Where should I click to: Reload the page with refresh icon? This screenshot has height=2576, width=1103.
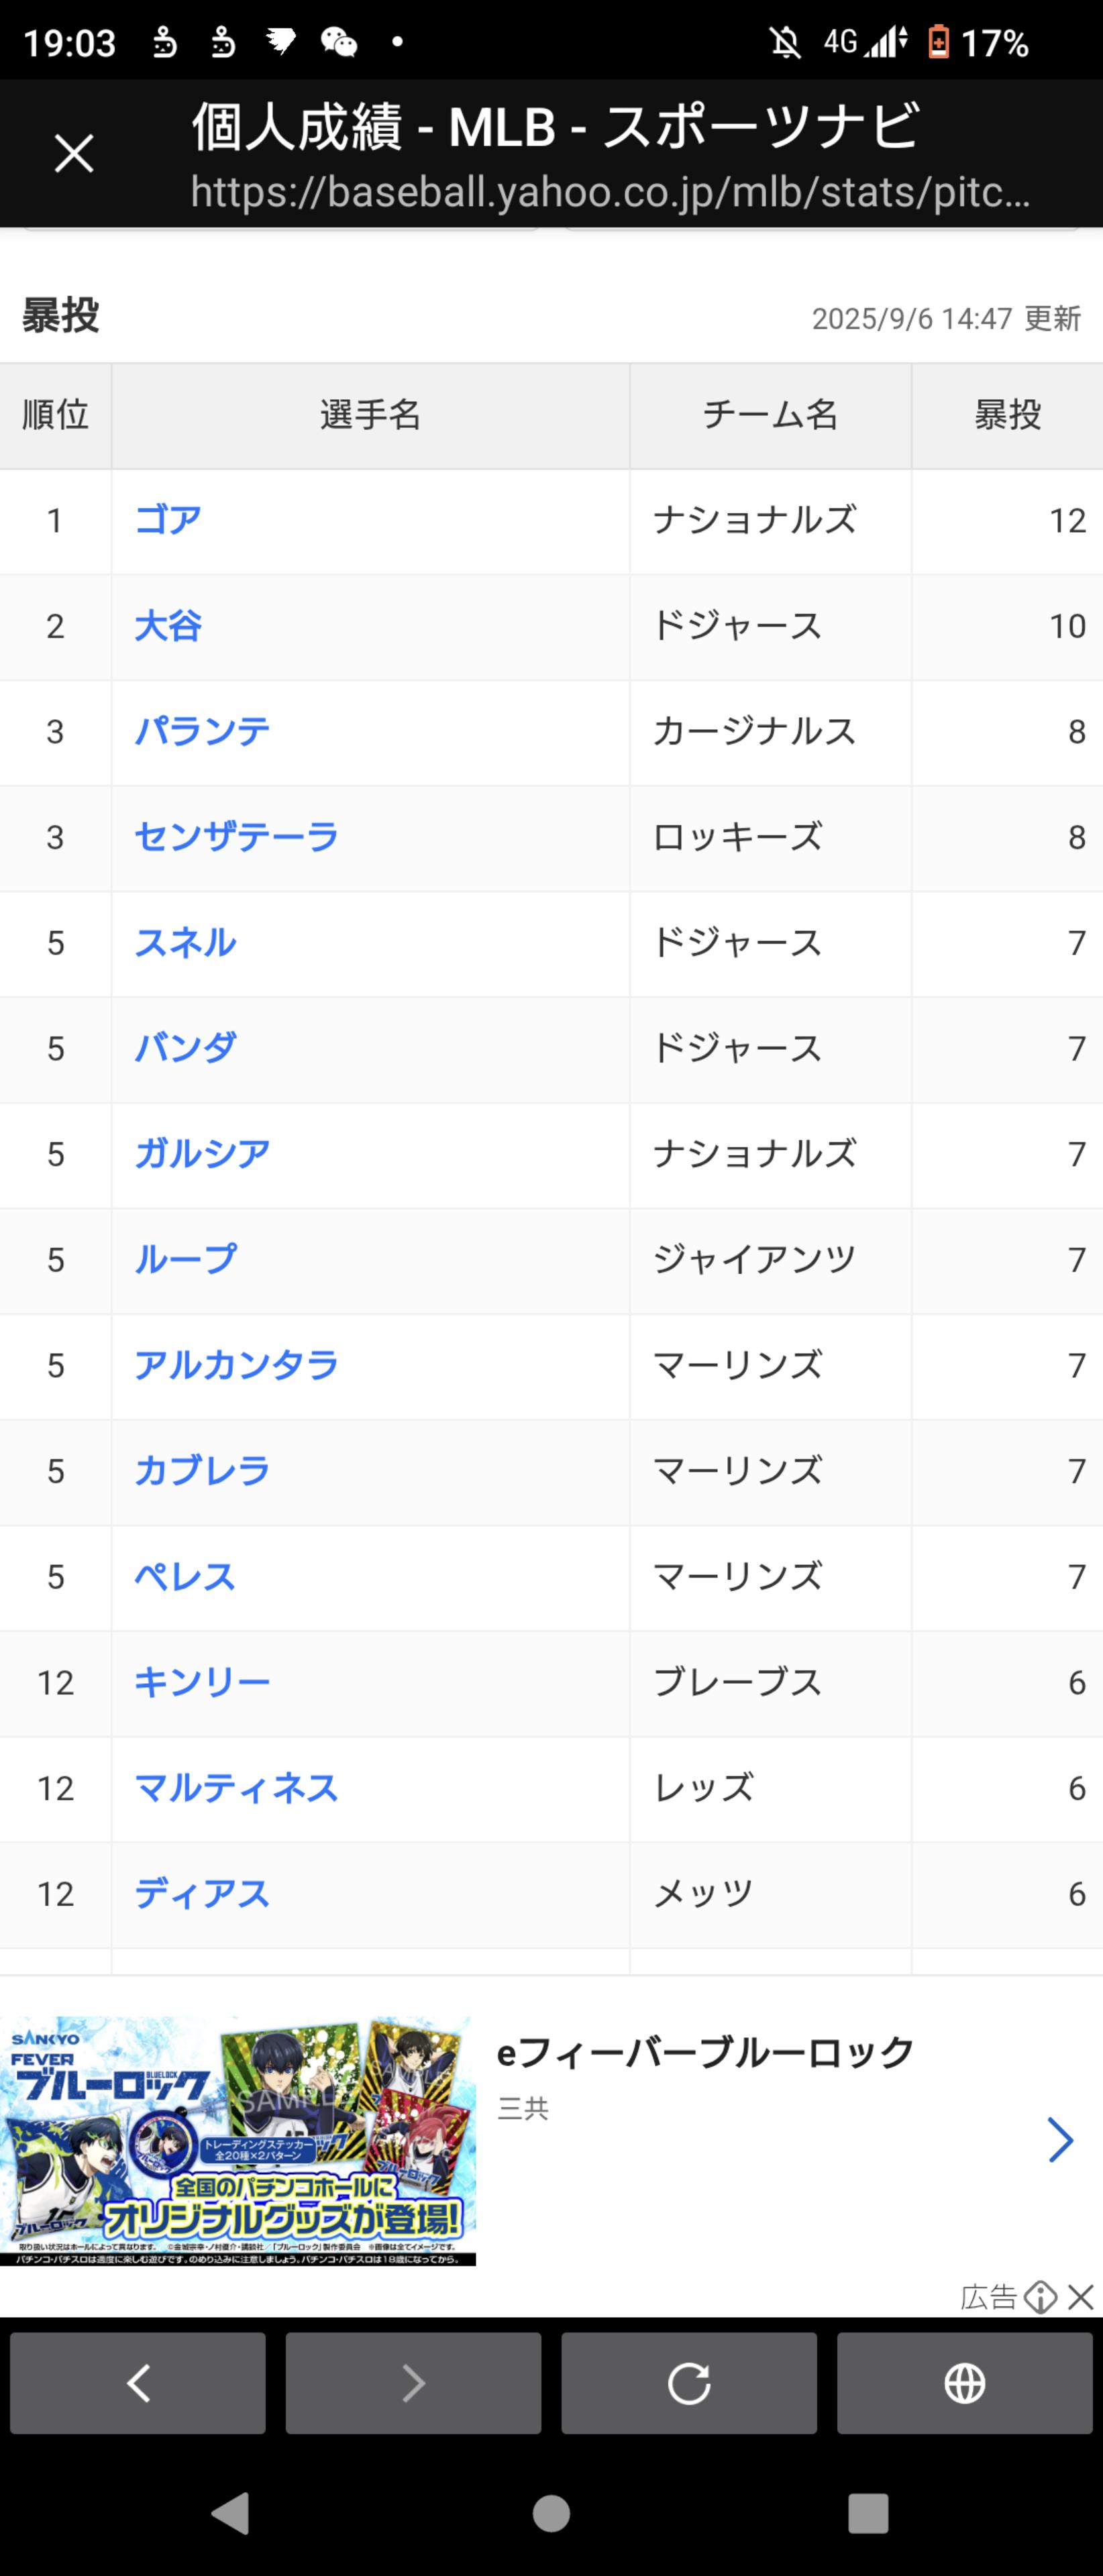coord(689,2383)
